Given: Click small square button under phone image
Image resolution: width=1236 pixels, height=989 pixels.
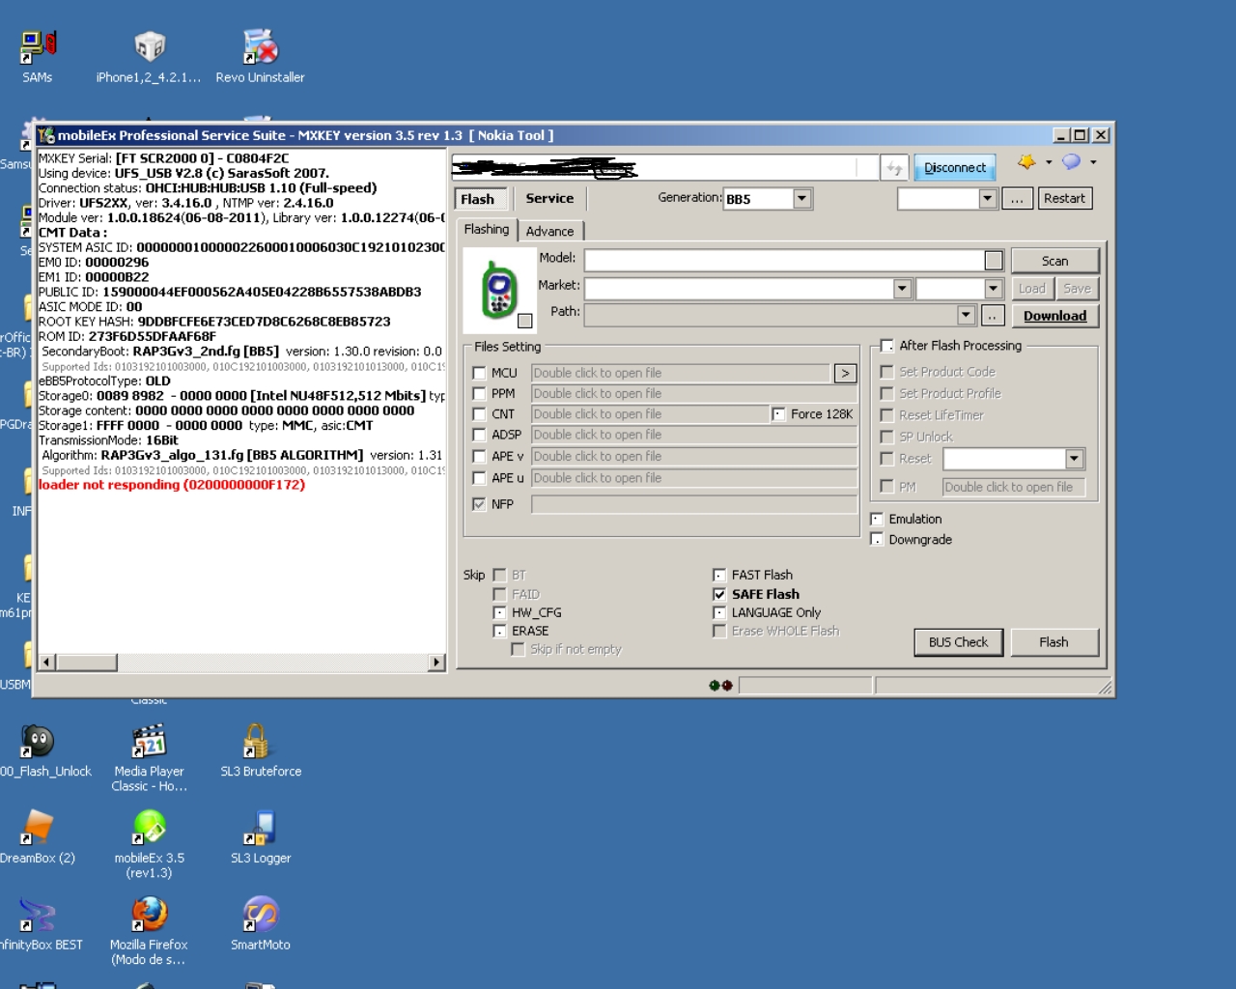Looking at the screenshot, I should (524, 321).
